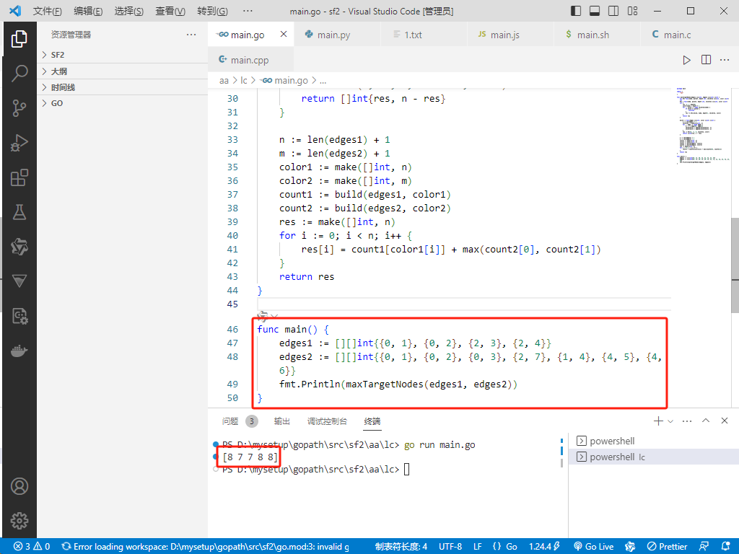Close the terminal panel
Viewport: 739px width, 554px height.
pyautogui.click(x=725, y=421)
